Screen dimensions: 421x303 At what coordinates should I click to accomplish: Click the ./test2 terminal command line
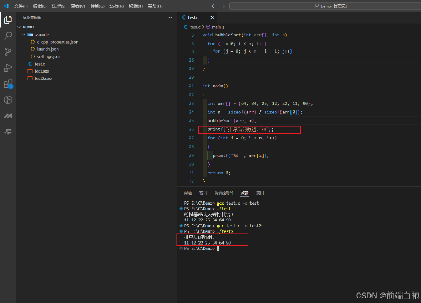coord(208,231)
